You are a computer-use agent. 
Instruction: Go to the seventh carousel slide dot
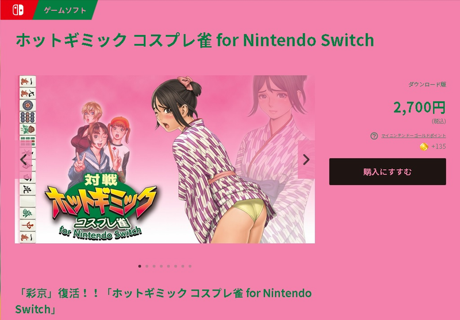183,266
